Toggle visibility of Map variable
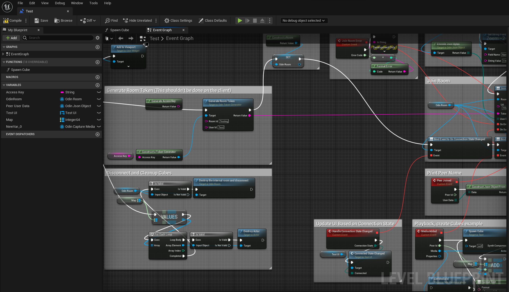This screenshot has height=292, width=509. click(99, 120)
